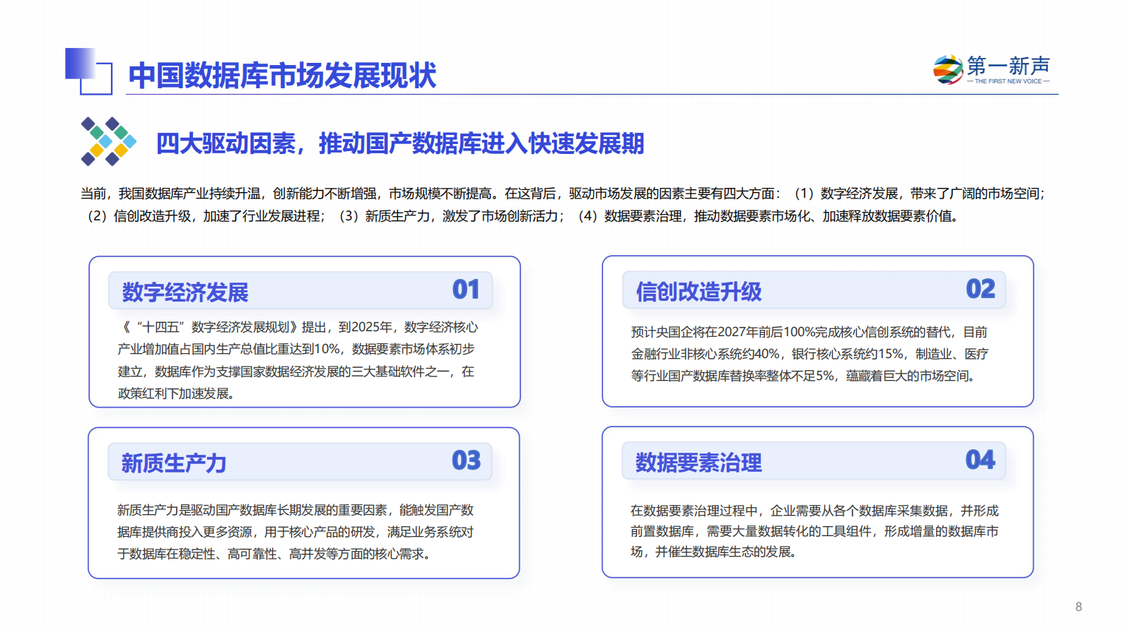Click the line starting 金融行业非核心系统约40%
Screen dimensions: 1122x630
(810, 354)
